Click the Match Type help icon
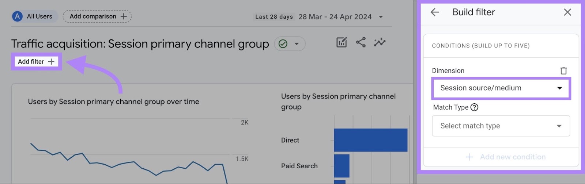 pyautogui.click(x=474, y=107)
